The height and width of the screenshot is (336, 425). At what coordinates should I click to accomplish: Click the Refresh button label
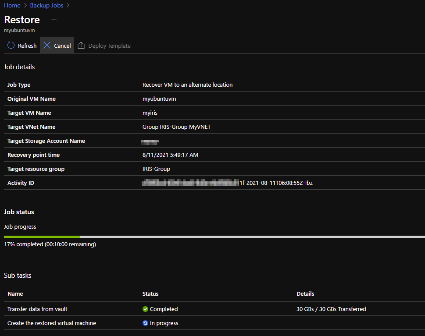click(27, 46)
